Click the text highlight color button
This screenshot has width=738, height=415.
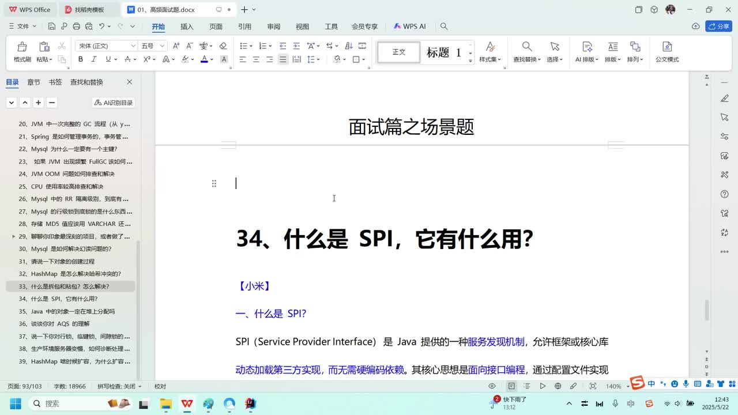pos(185,59)
